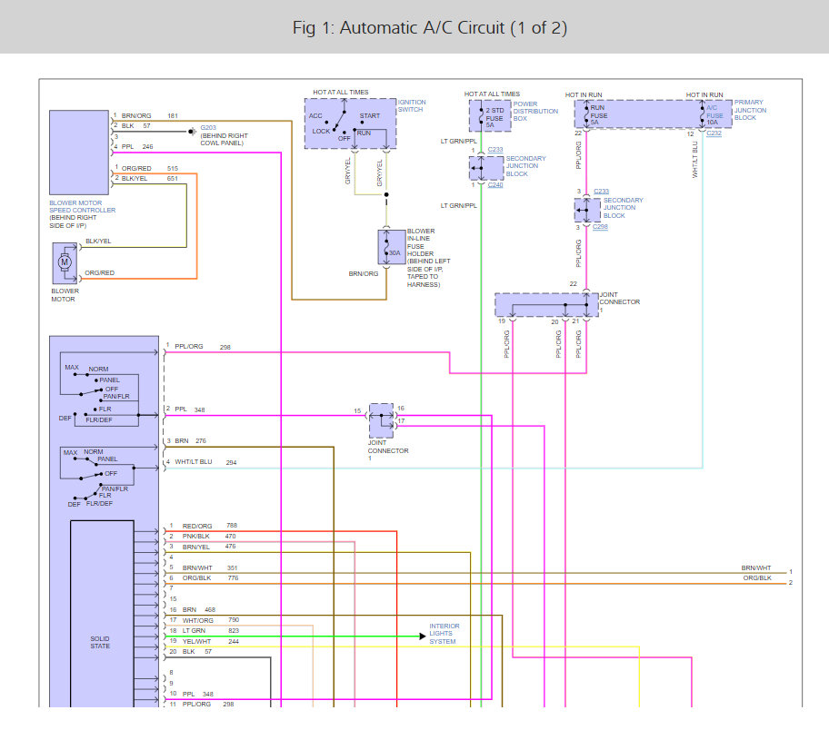Click the PPL 246 wire label
The height and width of the screenshot is (730, 829).
[x=137, y=147]
